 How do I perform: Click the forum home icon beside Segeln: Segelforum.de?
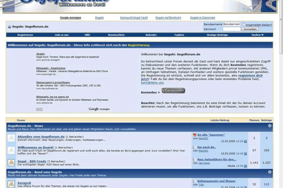[x=9, y=27]
